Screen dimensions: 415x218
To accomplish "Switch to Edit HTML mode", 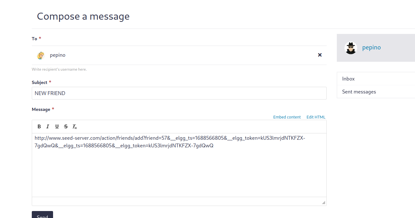I will click(x=316, y=117).
